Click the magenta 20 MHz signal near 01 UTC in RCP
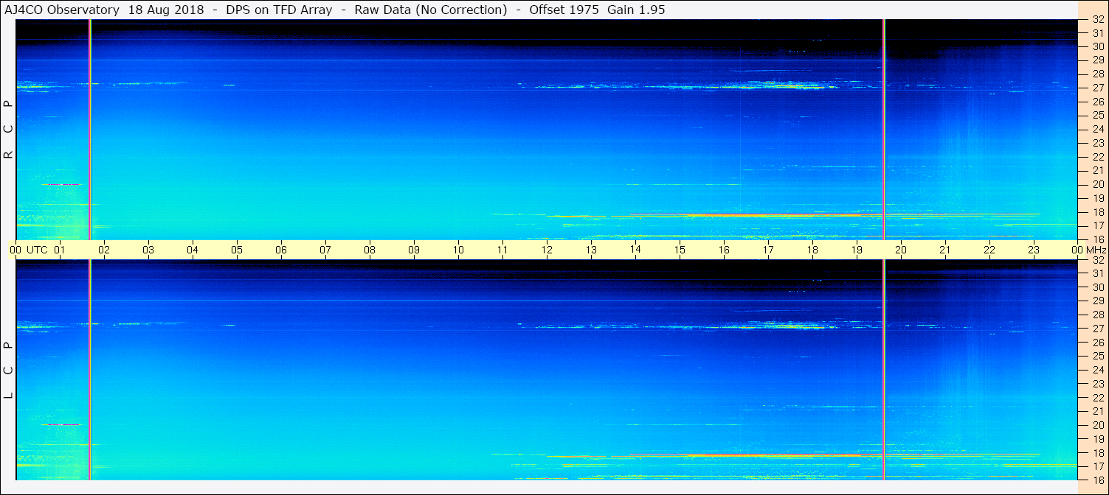Viewport: 1109px width, 495px height. 61,184
